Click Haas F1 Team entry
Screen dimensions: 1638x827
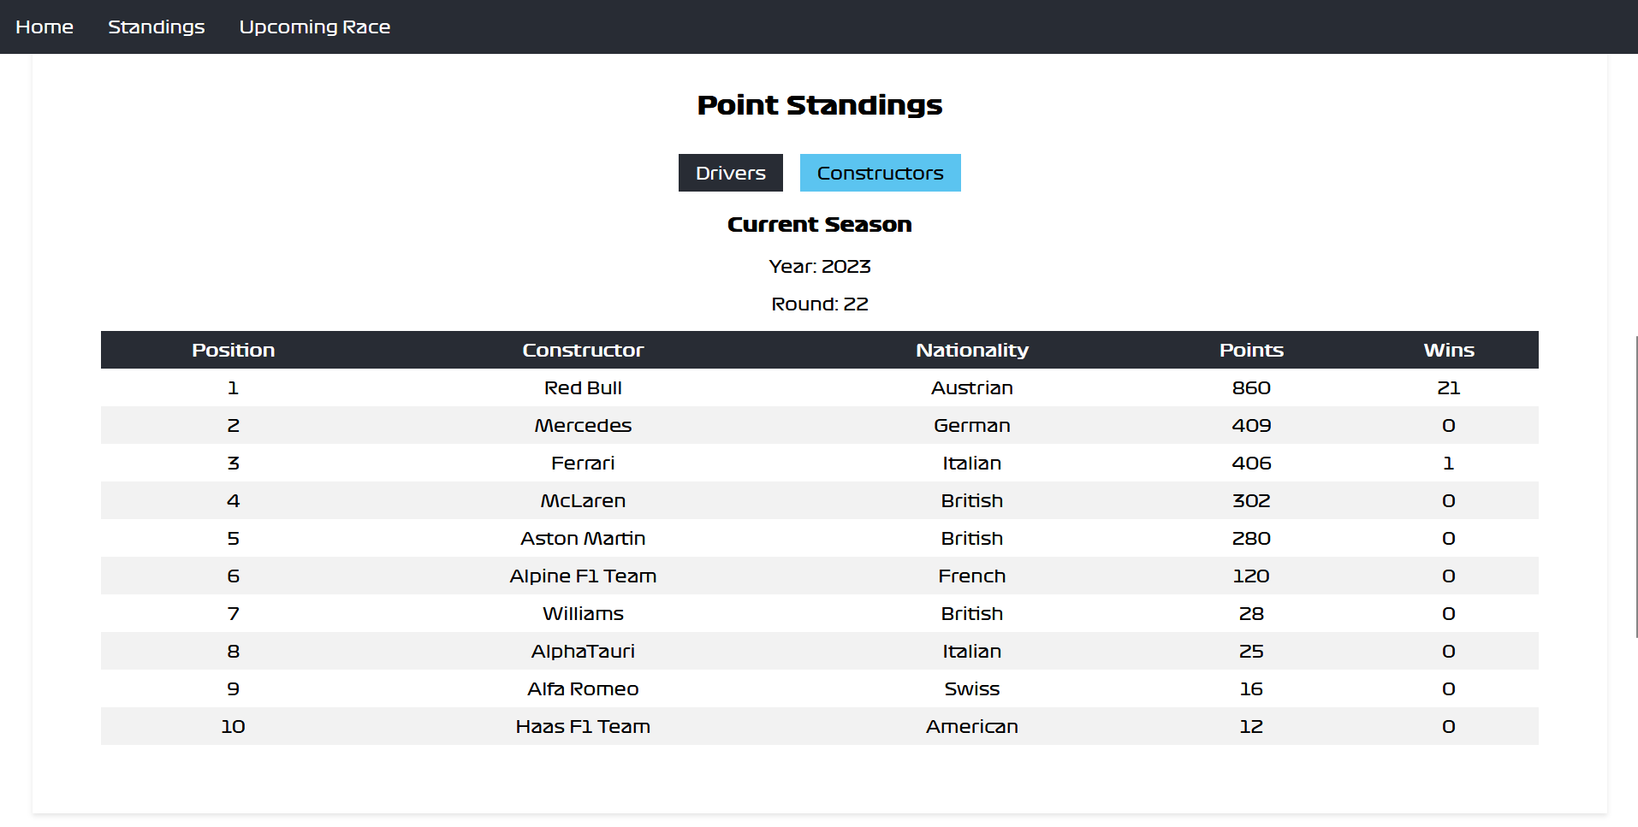pos(583,726)
